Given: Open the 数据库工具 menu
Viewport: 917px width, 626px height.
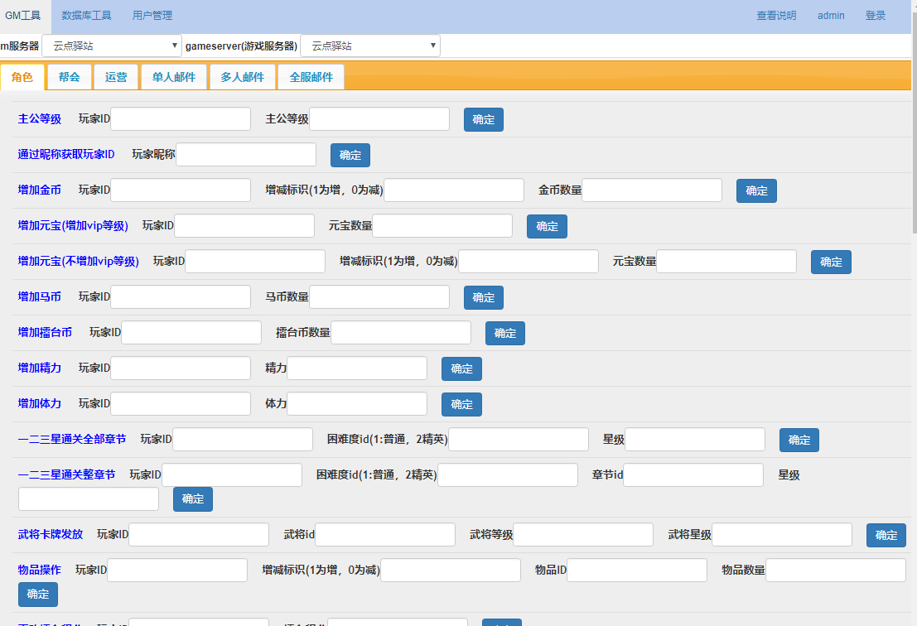Looking at the screenshot, I should coord(86,16).
